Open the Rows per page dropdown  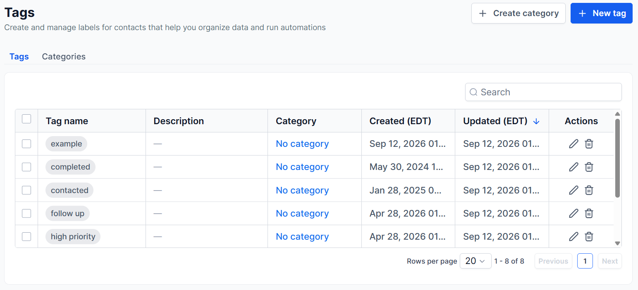pyautogui.click(x=476, y=261)
